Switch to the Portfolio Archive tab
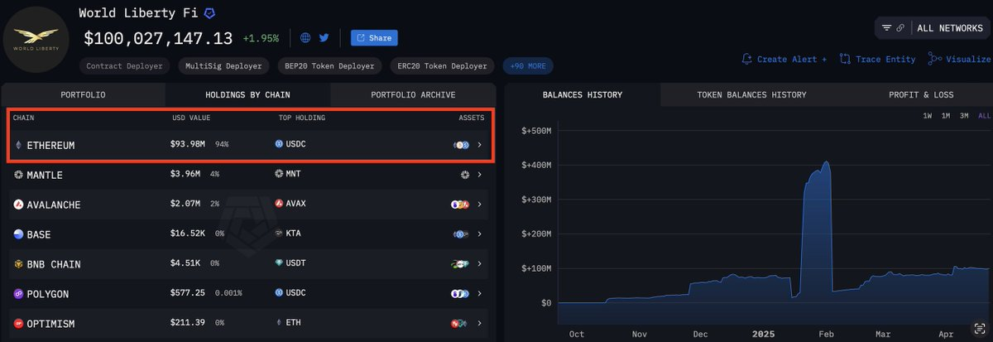The image size is (993, 342). (413, 95)
